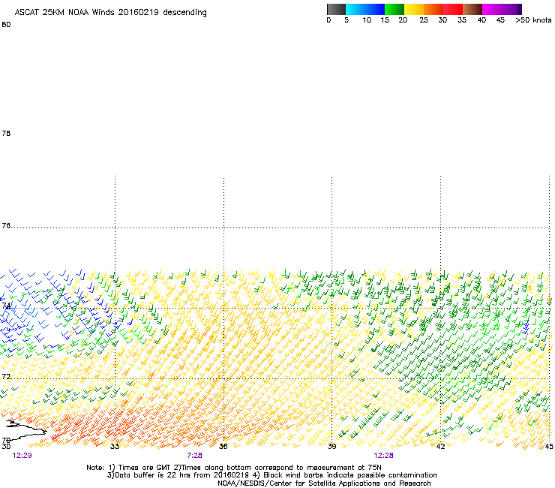This screenshot has width=555, height=488.
Task: Click the longitude 33 axis label
Action: [x=114, y=447]
